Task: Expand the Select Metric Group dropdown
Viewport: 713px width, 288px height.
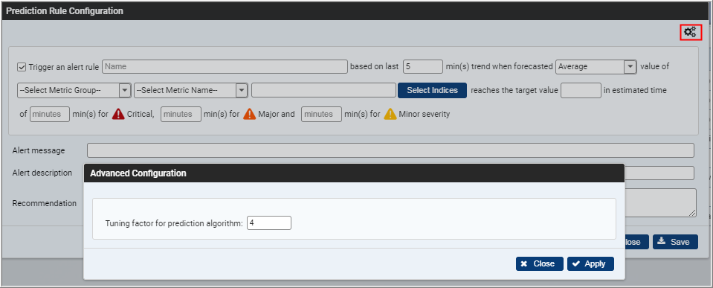Action: tap(74, 90)
